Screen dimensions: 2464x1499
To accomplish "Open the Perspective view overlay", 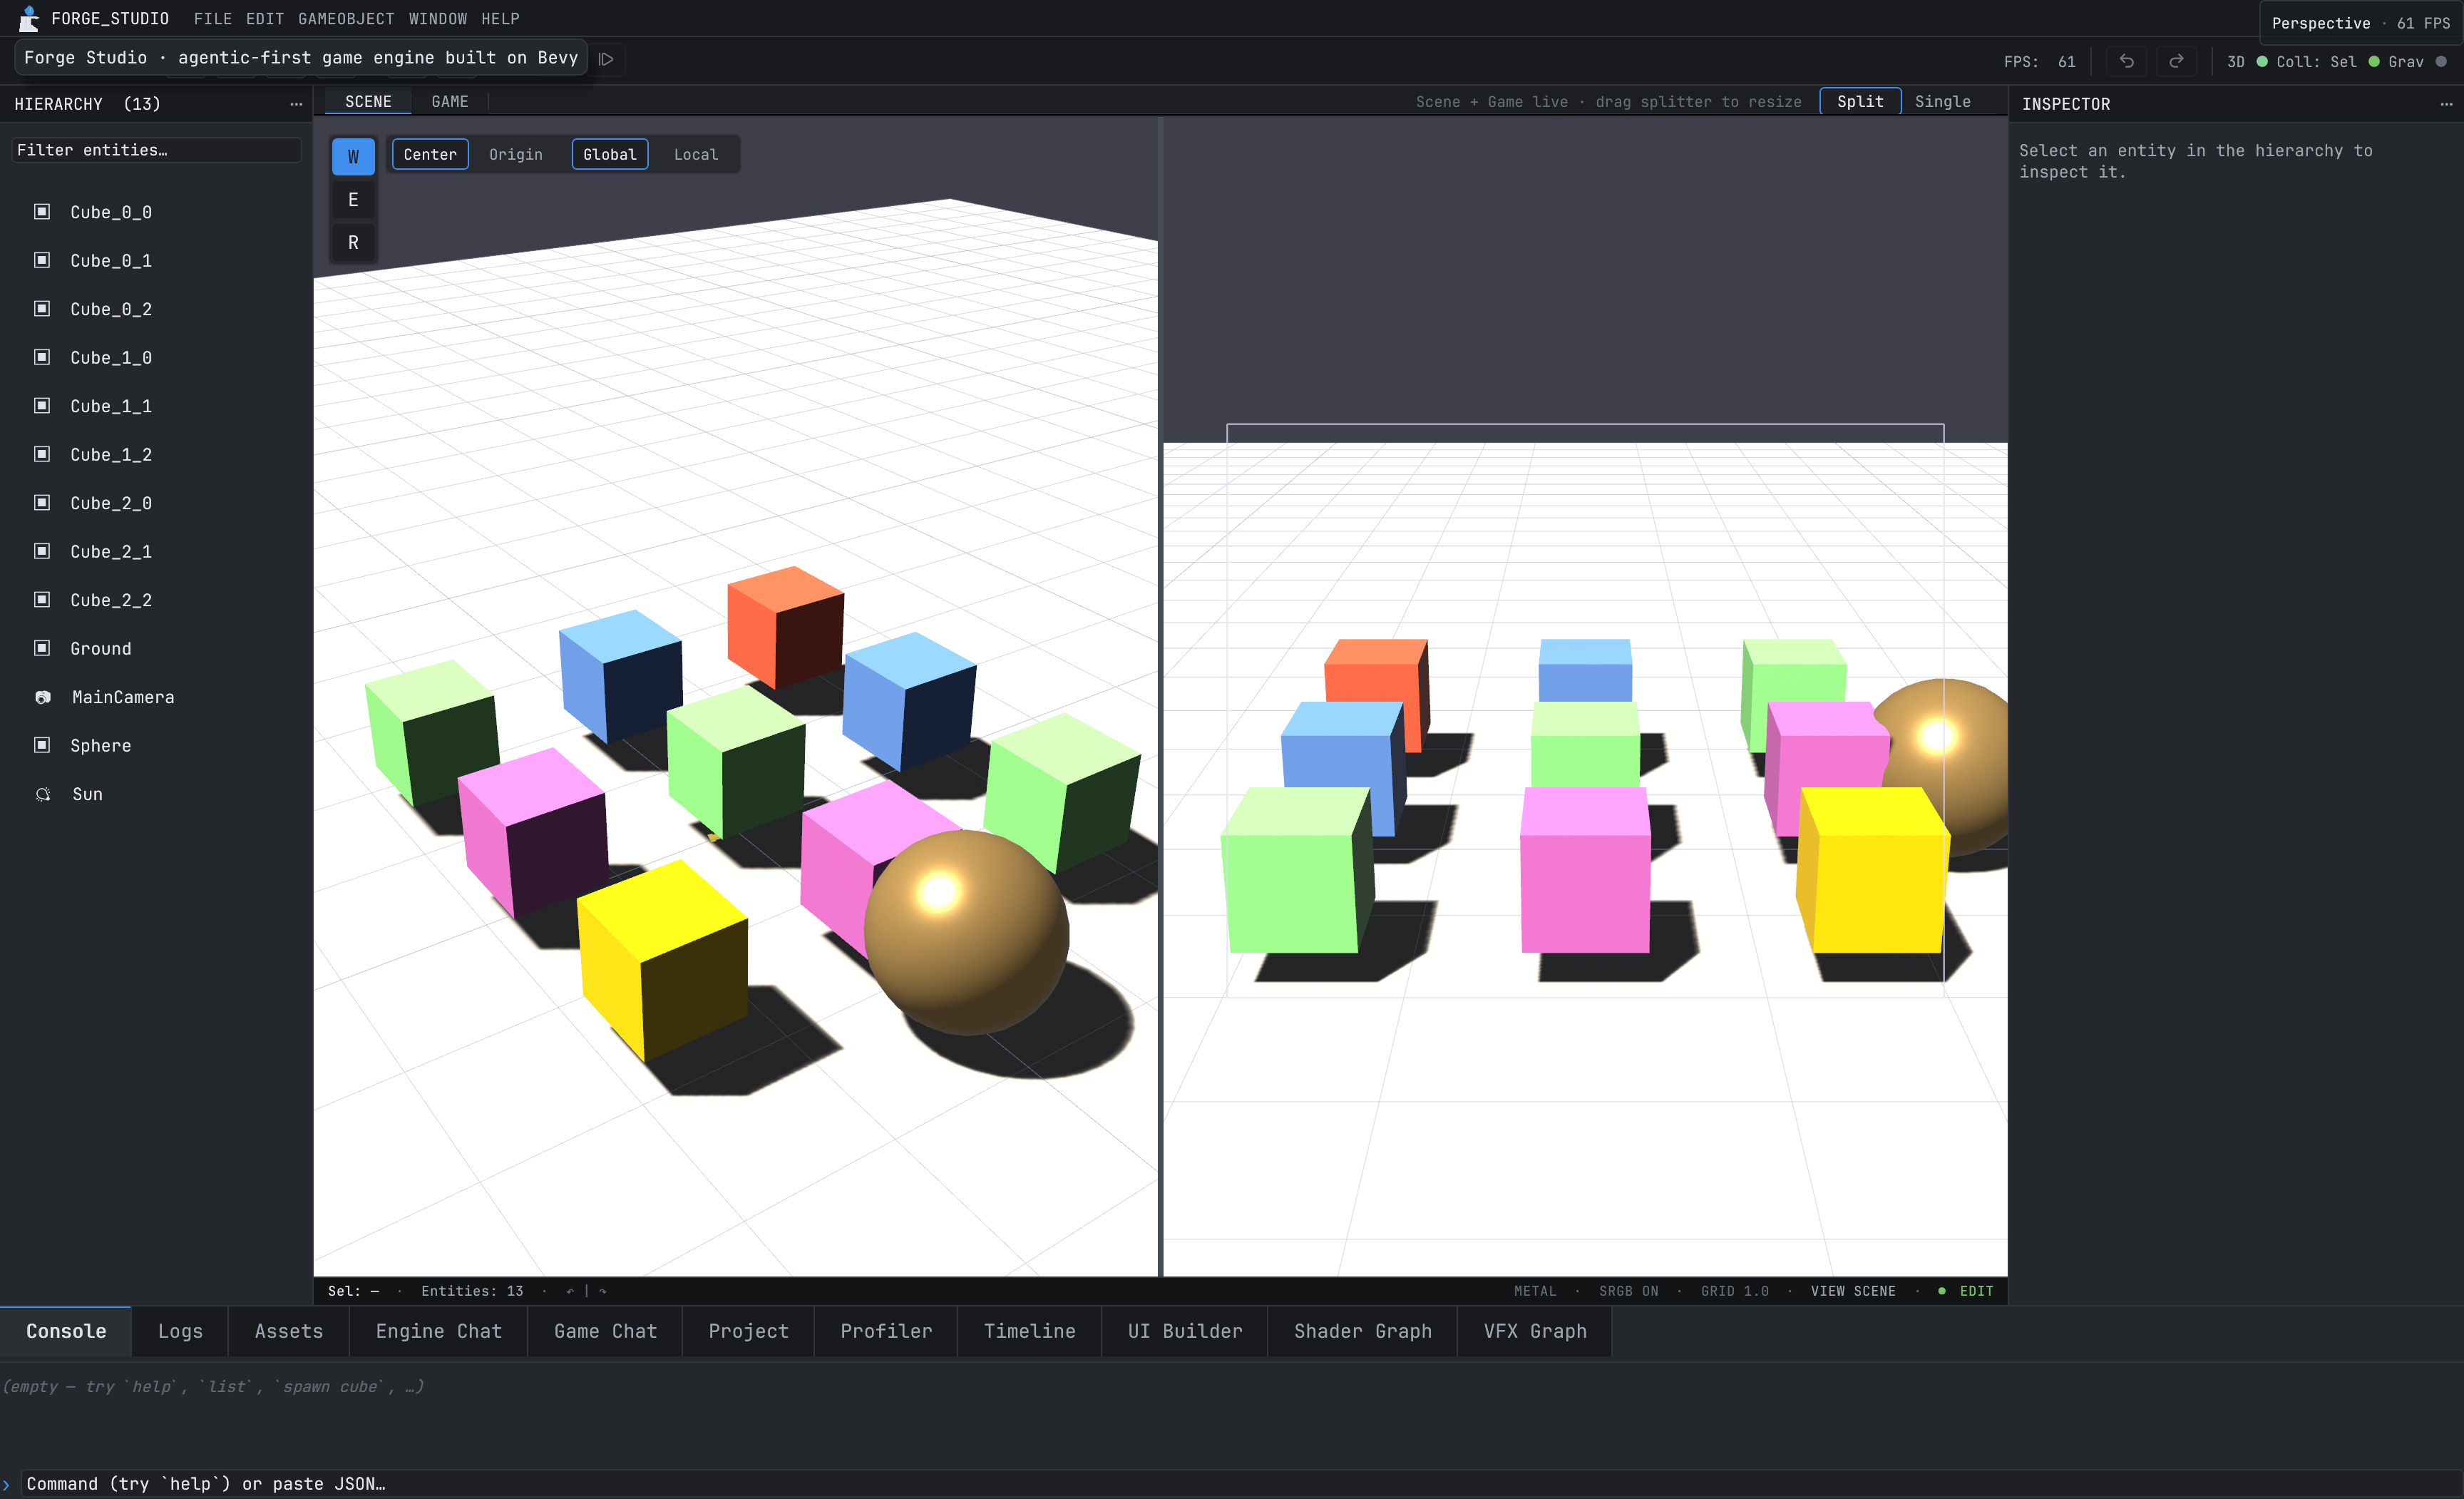I will tap(2361, 23).
